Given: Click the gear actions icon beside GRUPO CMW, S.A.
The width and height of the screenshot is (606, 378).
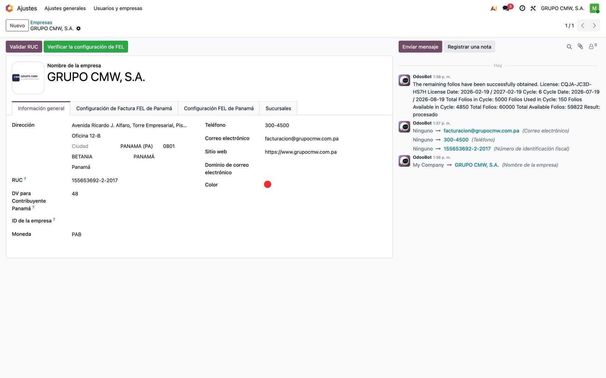Looking at the screenshot, I should click(79, 28).
